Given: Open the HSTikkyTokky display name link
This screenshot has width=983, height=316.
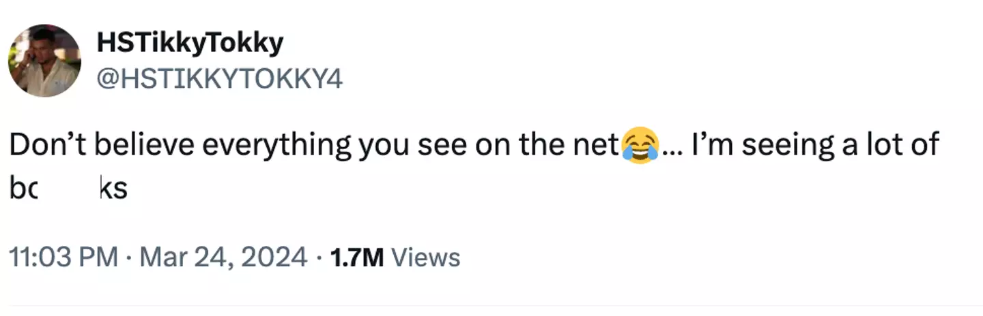Looking at the screenshot, I should coord(190,44).
